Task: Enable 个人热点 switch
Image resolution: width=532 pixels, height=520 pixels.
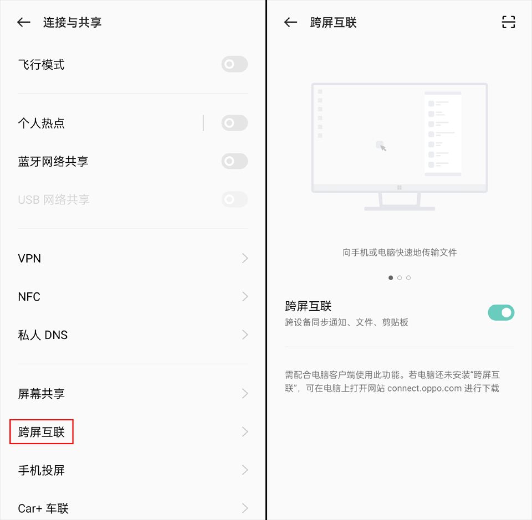Action: (234, 123)
